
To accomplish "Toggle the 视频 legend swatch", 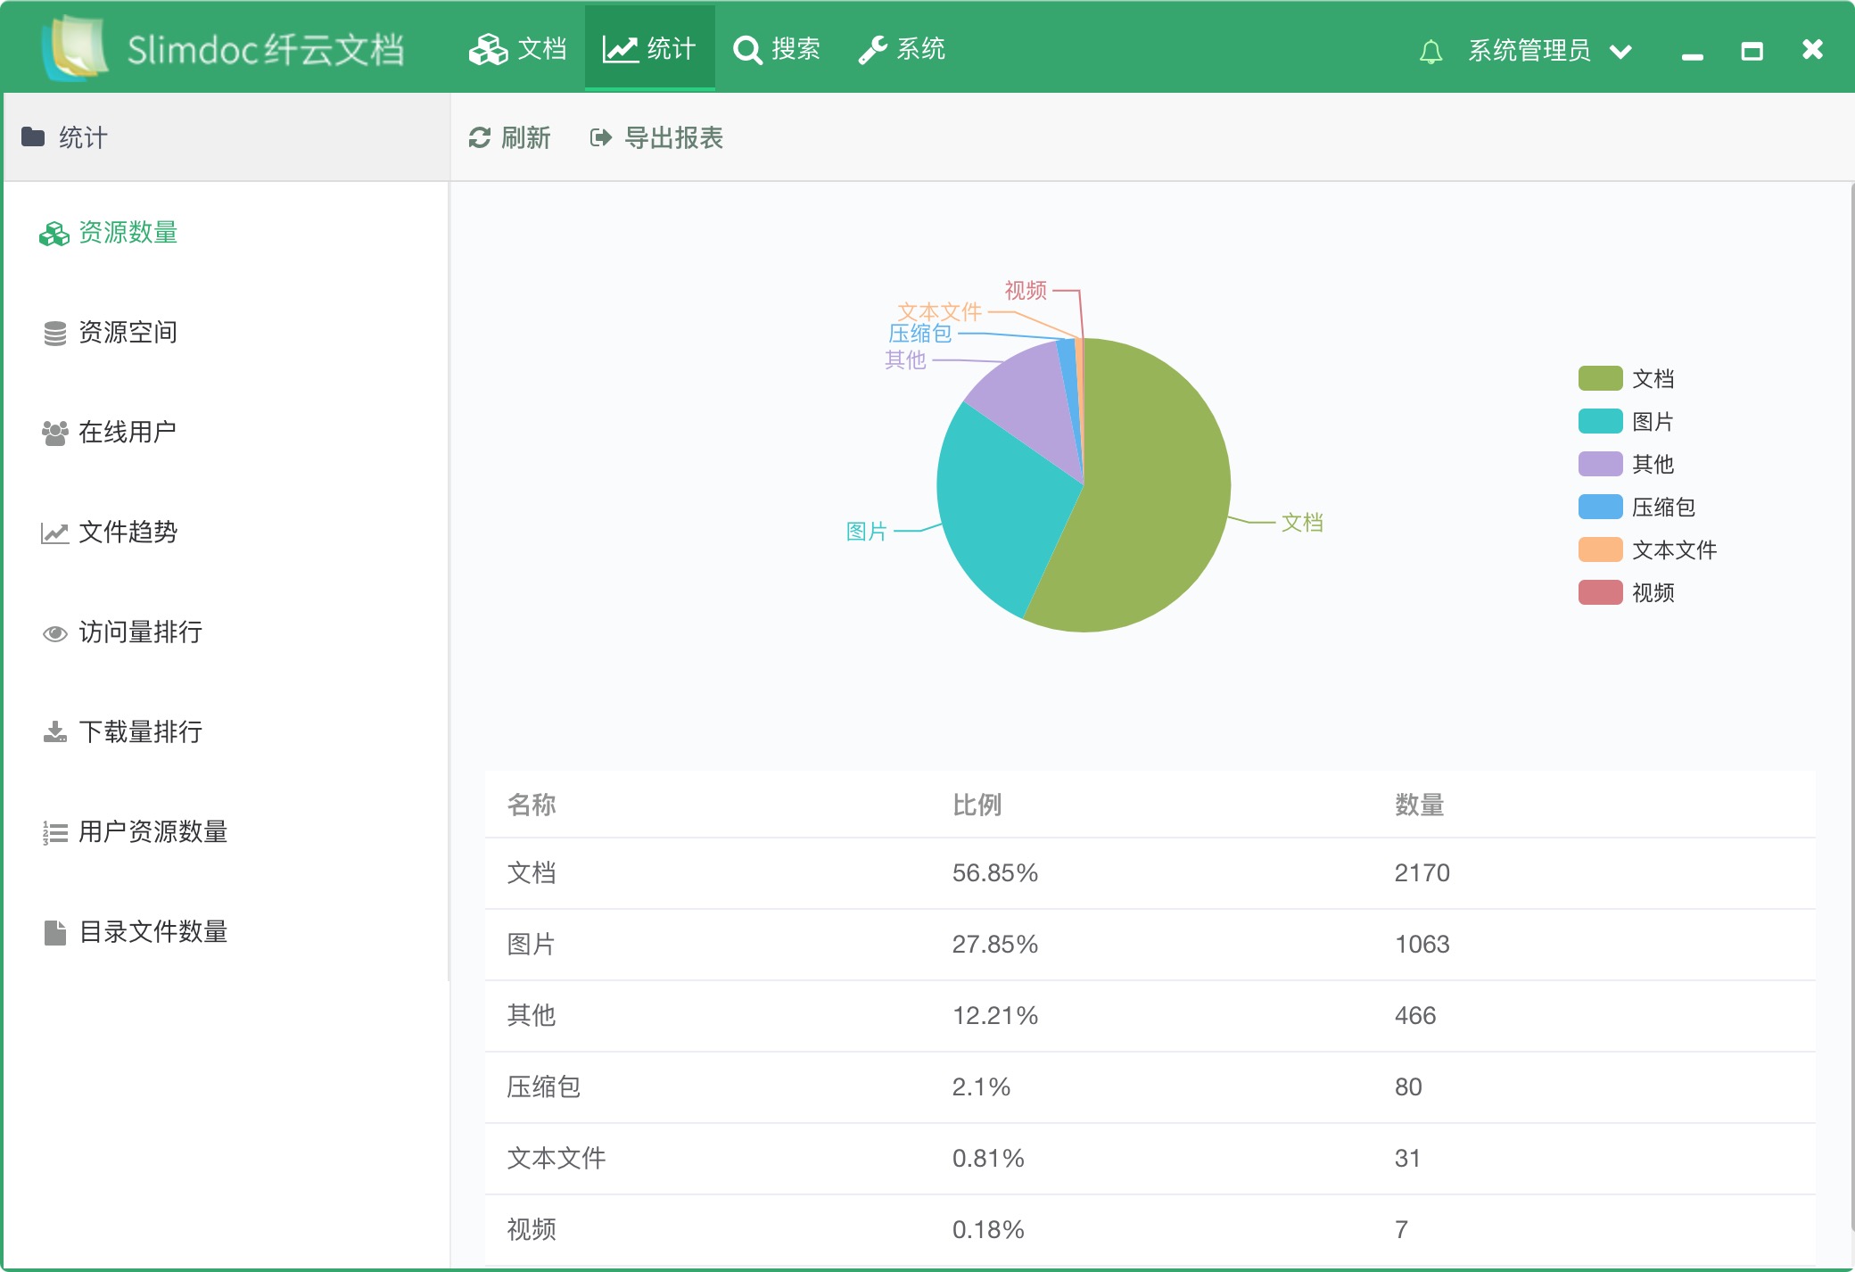I will [1600, 592].
